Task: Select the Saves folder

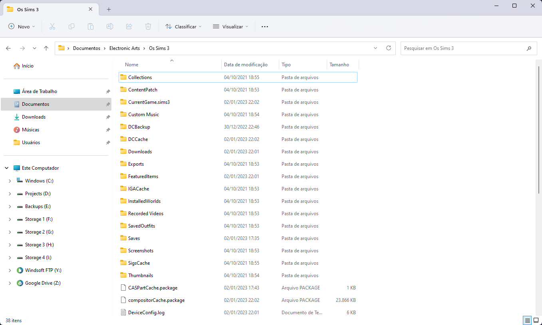Action: [238, 238]
